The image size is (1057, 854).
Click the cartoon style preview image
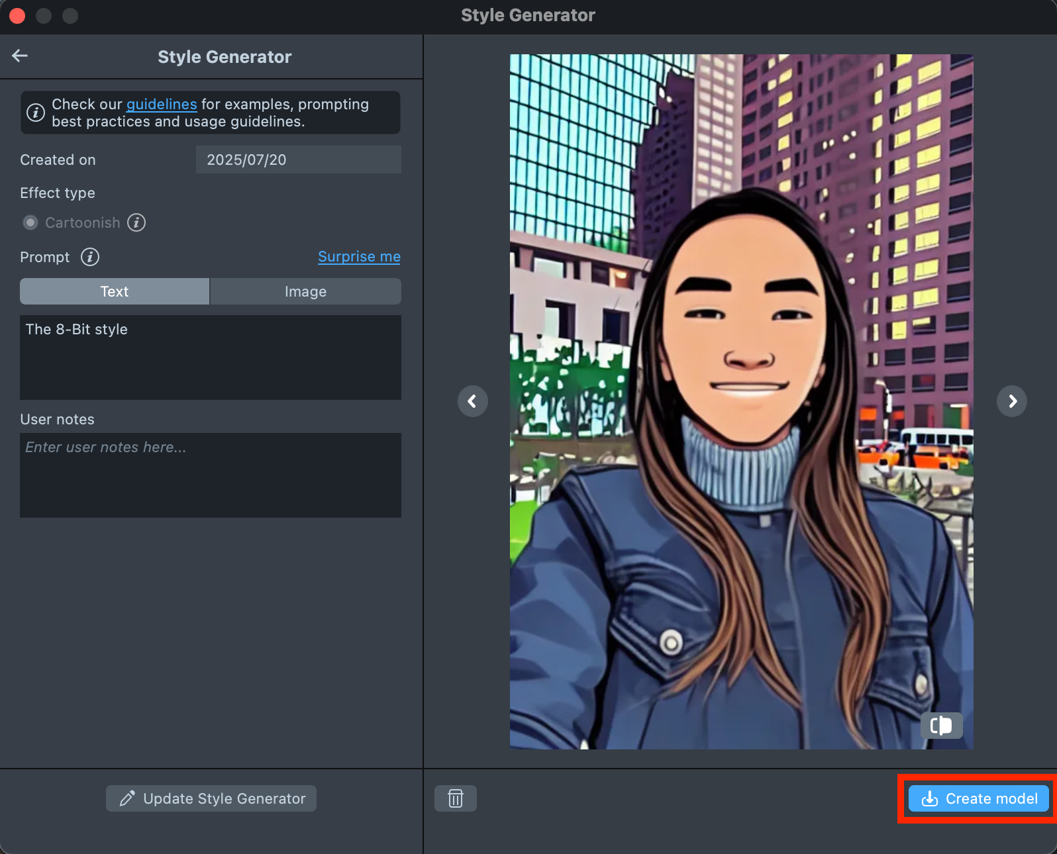click(741, 401)
